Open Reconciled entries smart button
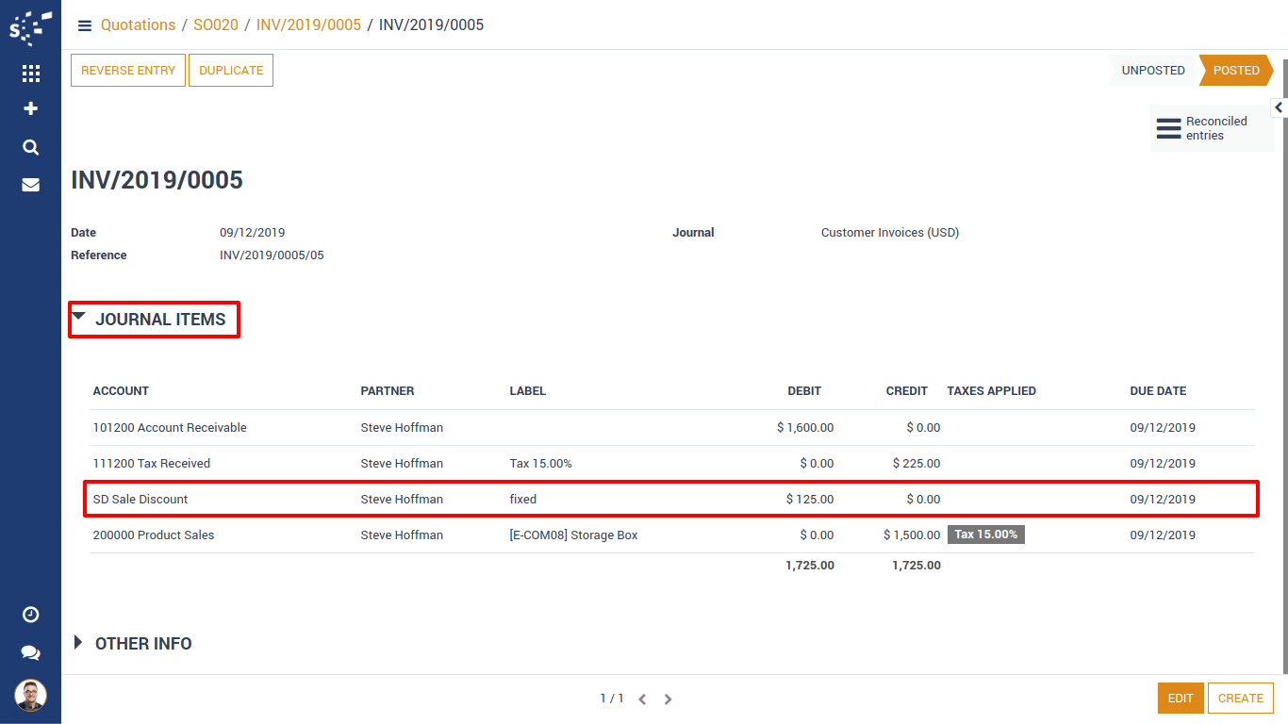Image resolution: width=1288 pixels, height=724 pixels. click(x=1213, y=128)
